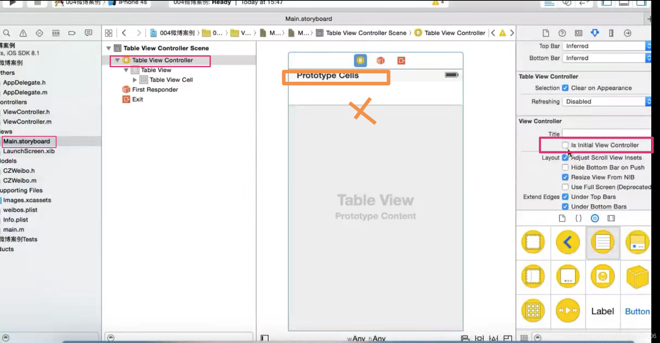
Task: Collapse the Table View Controller Scene triangle
Action: (x=109, y=48)
